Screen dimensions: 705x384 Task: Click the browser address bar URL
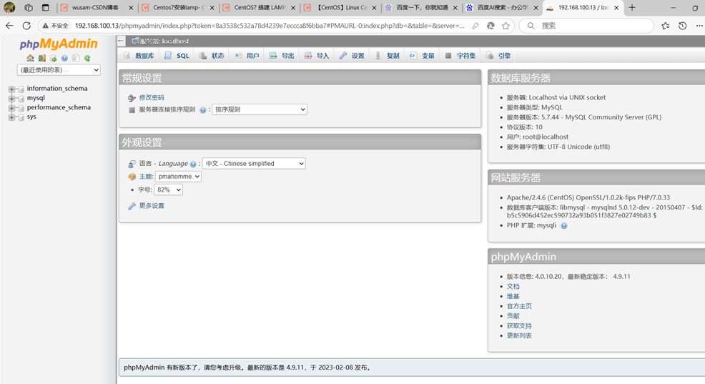270,26
